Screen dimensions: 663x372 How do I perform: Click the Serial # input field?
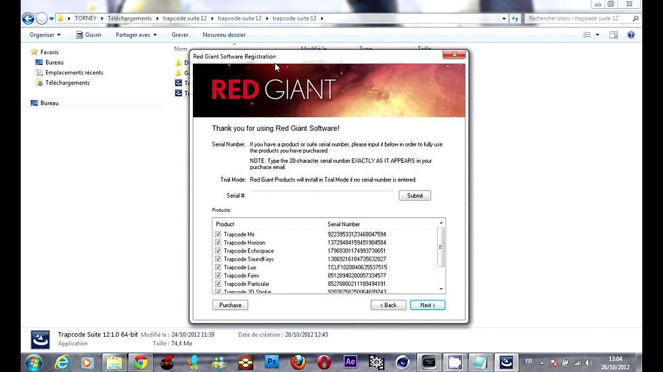(x=322, y=196)
